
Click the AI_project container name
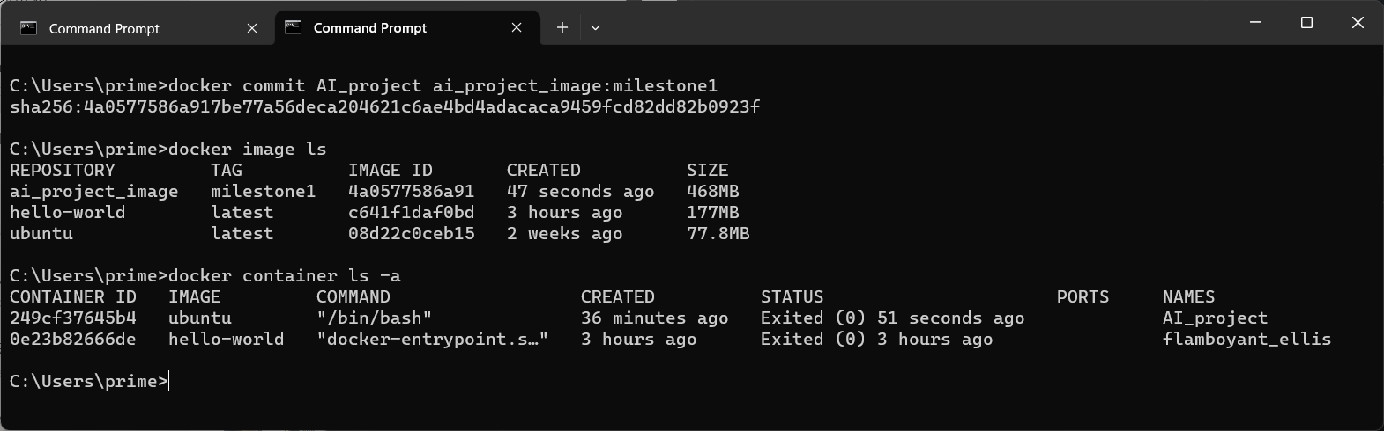[x=1215, y=318]
